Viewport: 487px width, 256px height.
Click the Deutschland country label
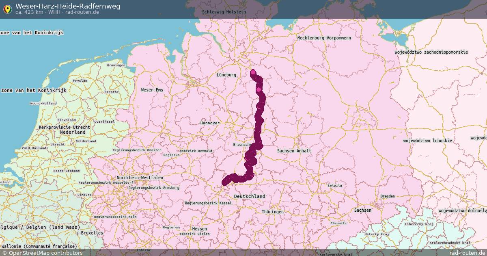coord(249,196)
